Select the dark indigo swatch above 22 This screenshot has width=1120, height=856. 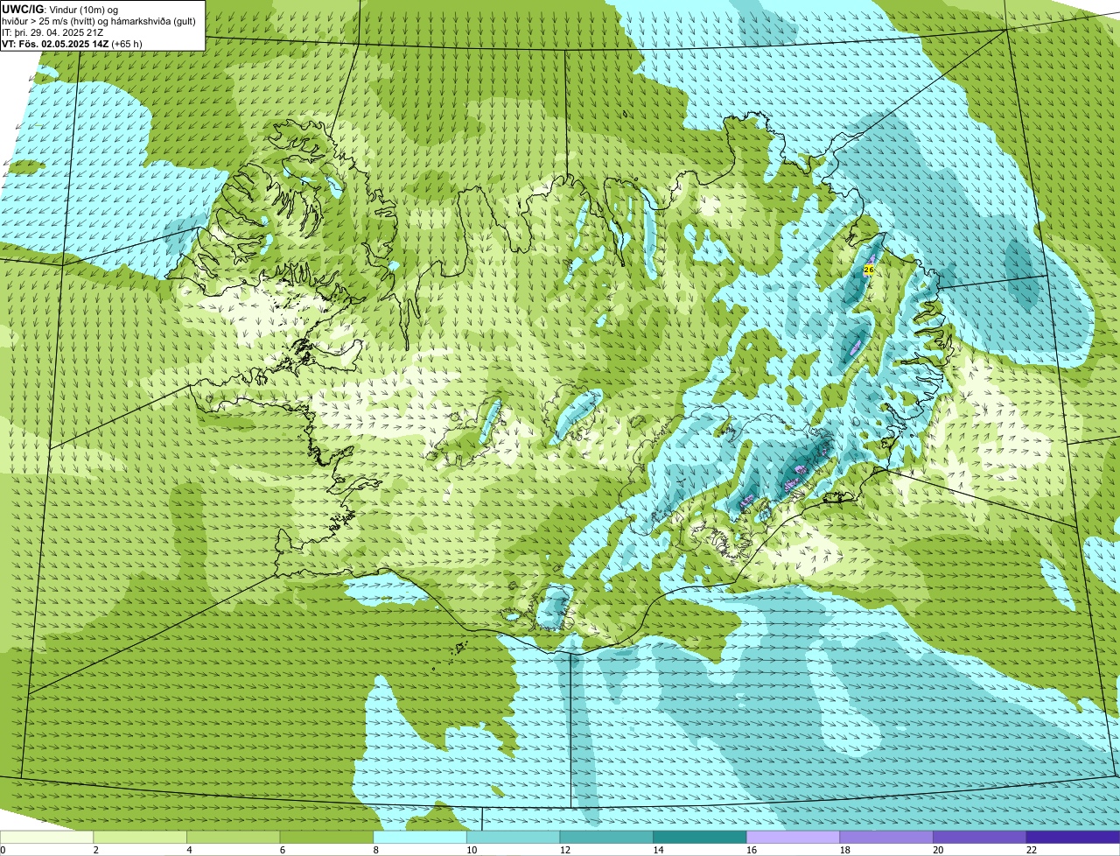pyautogui.click(x=1073, y=837)
